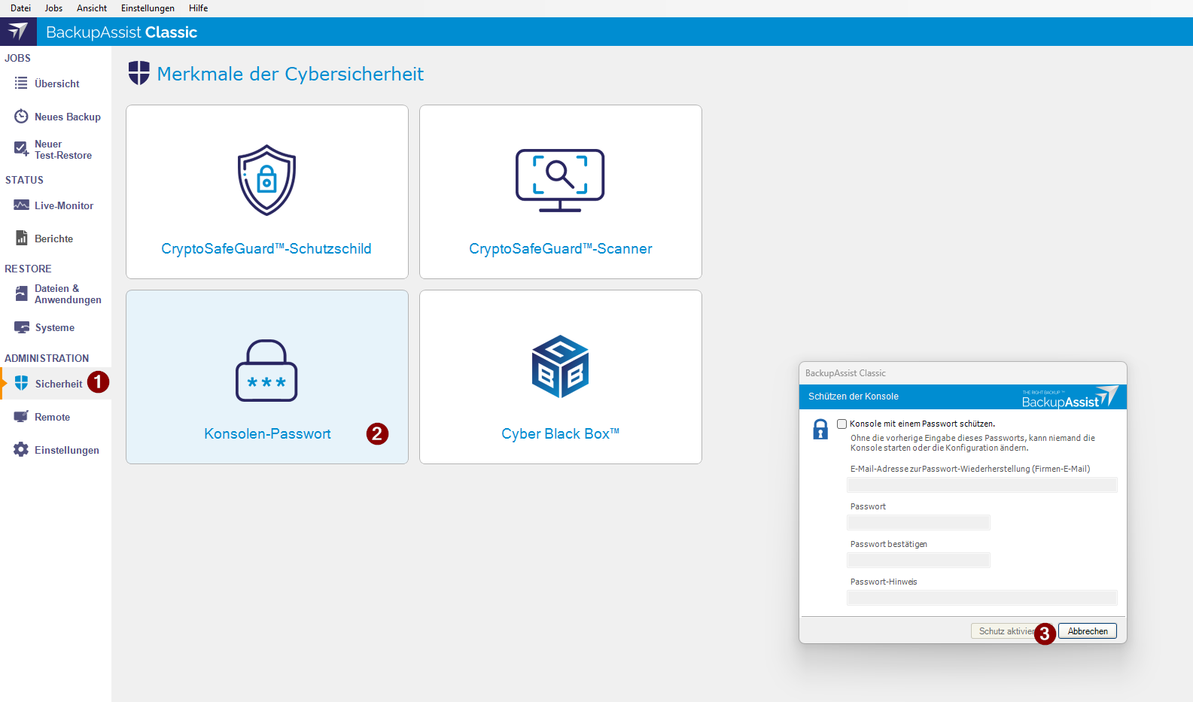Open the Datei menu
The height and width of the screenshot is (702, 1193).
20,8
